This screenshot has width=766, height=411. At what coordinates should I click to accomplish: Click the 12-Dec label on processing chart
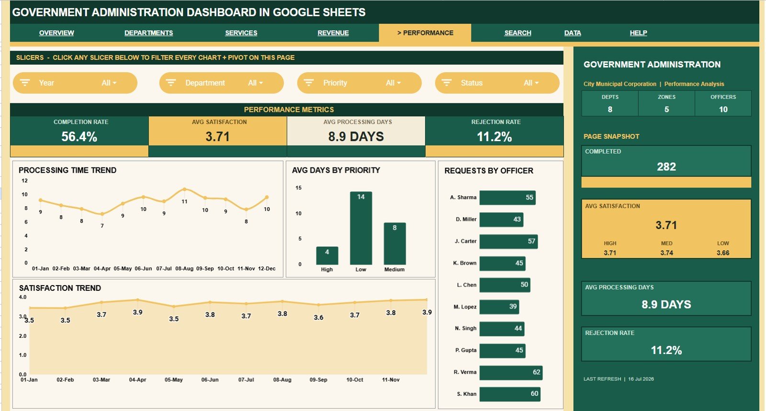click(x=267, y=268)
